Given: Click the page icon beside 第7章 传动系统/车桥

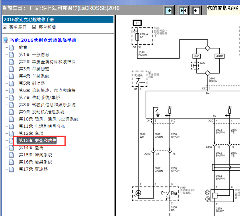Looking at the screenshot, I should click(x=11, y=97).
